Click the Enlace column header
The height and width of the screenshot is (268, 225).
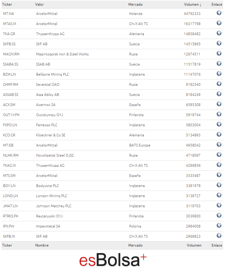click(x=217, y=4)
